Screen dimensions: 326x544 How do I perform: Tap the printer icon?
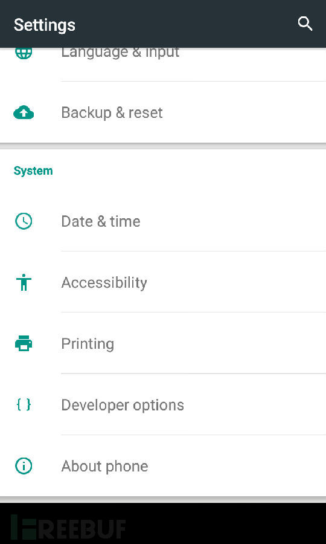tap(24, 343)
